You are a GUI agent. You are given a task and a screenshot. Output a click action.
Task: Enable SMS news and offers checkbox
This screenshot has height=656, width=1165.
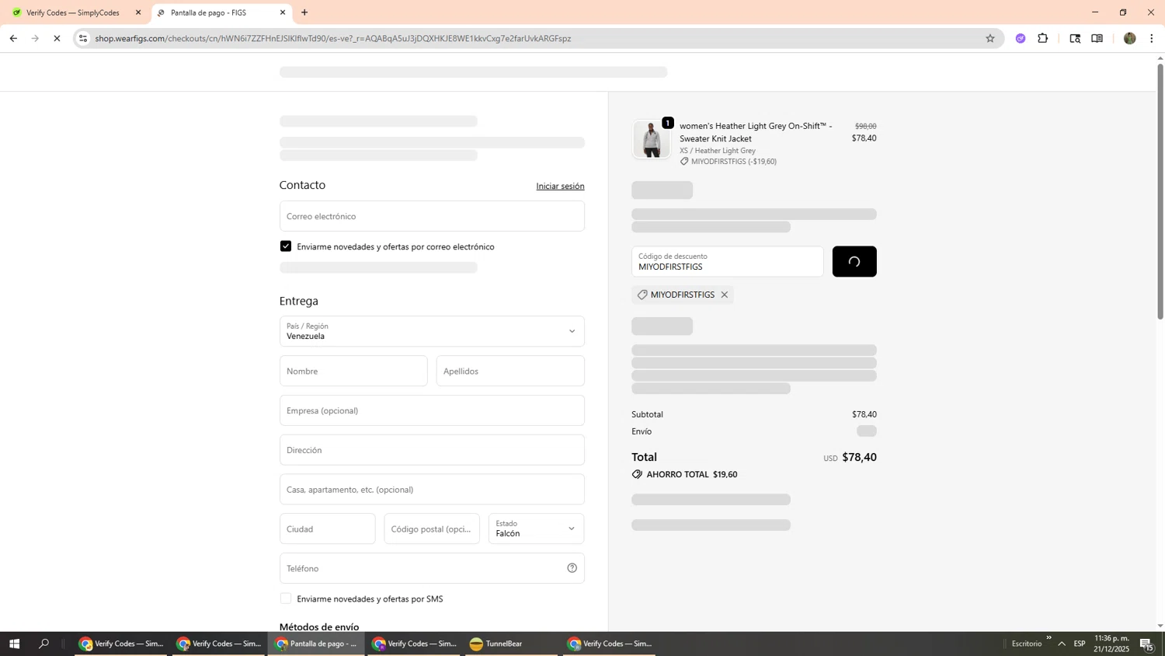(286, 598)
